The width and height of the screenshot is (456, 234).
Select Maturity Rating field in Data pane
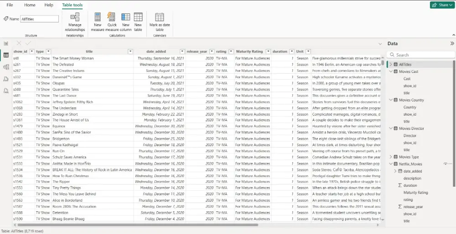pos(415,193)
